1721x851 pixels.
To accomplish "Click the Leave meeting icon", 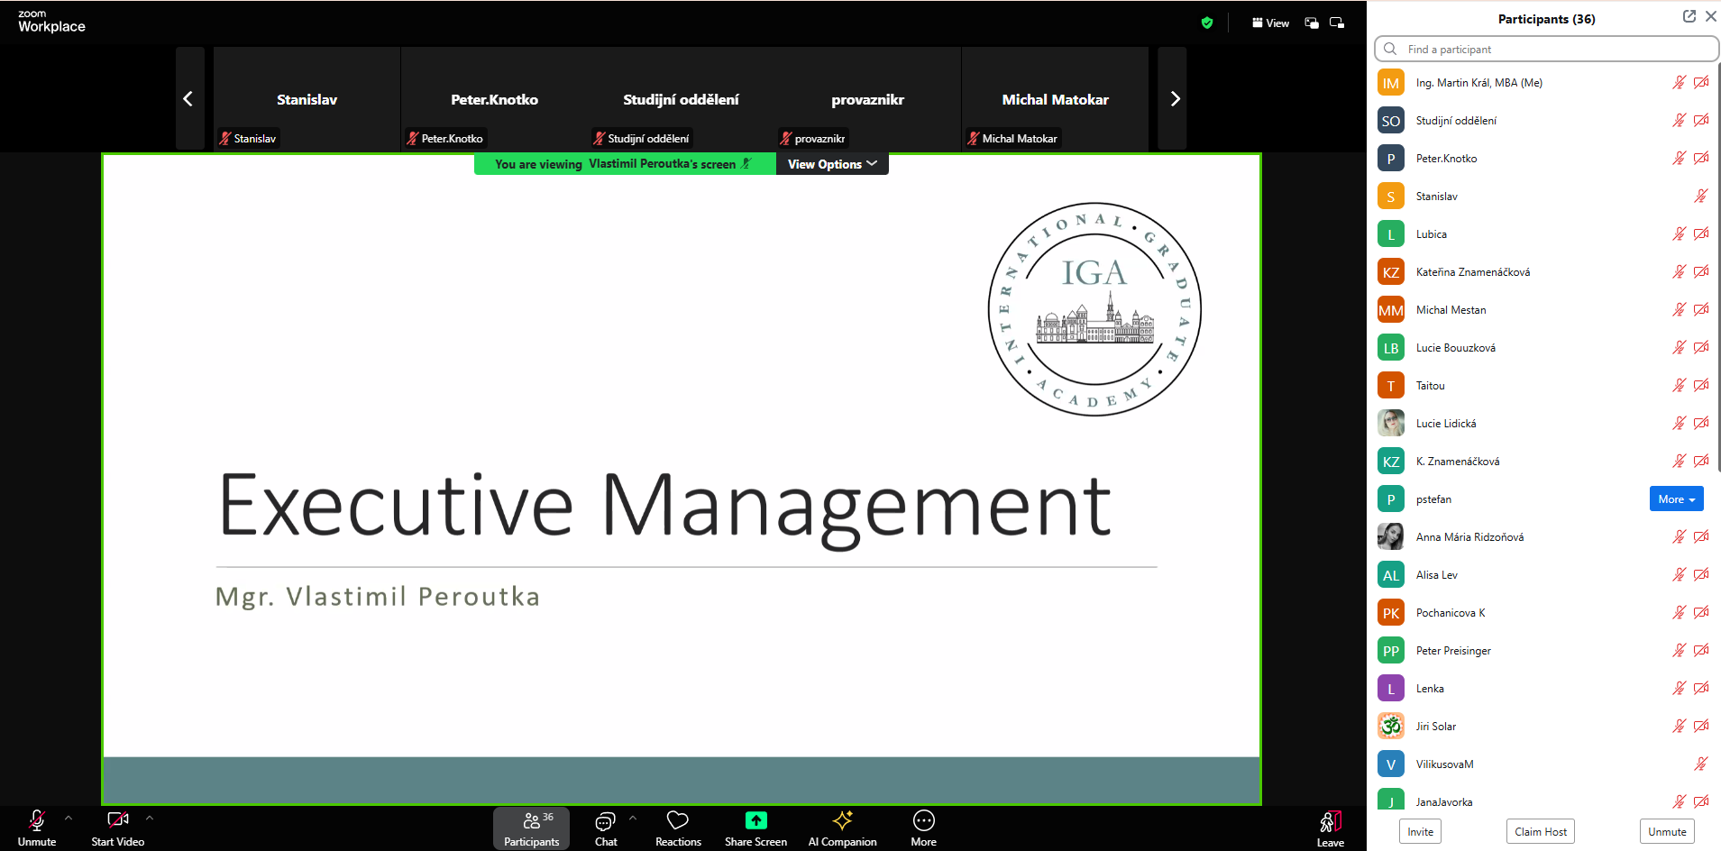I will tap(1330, 821).
